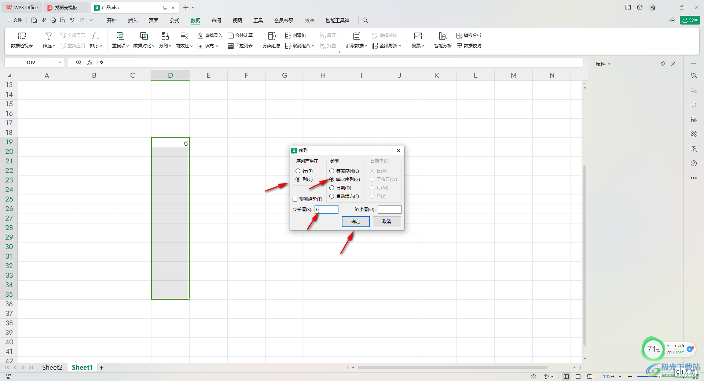The width and height of the screenshot is (704, 381).
Task: Click the search magnifier in the ribbon tab bar
Action: (365, 21)
